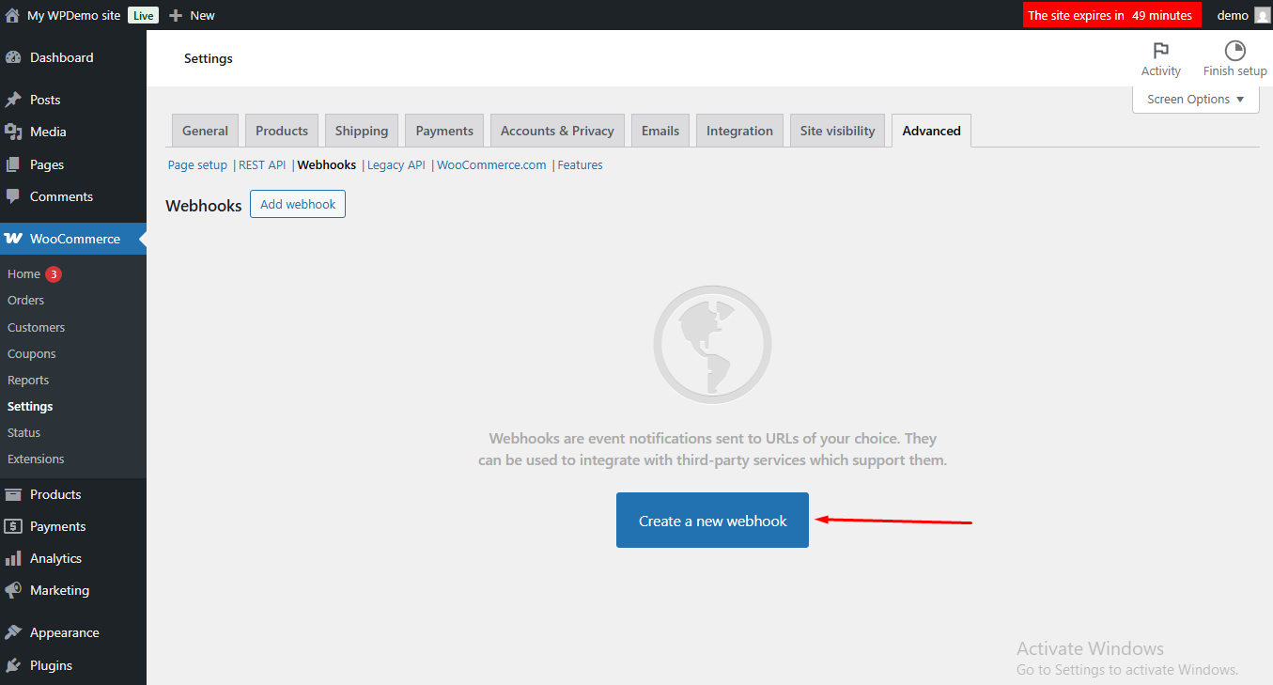This screenshot has width=1273, height=685.
Task: Click the Finish setup progress icon
Action: click(x=1234, y=51)
